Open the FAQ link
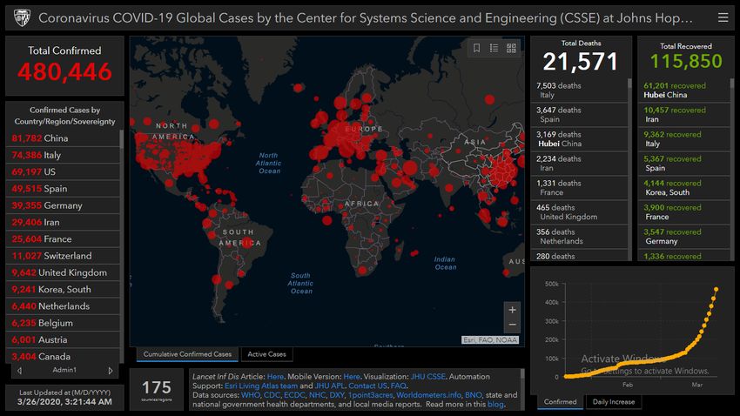The height and width of the screenshot is (416, 740). [399, 386]
